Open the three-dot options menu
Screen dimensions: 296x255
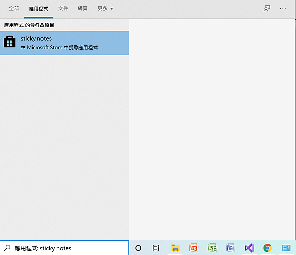click(283, 9)
